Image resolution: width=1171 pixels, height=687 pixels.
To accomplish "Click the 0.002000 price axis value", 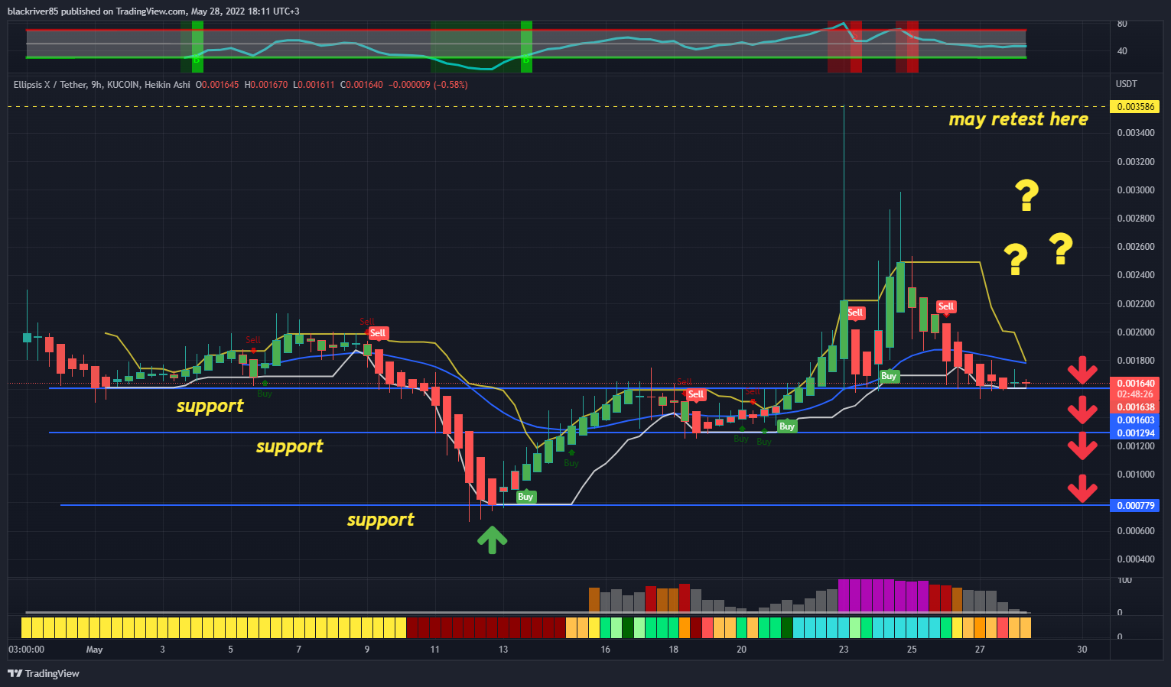I will (1136, 332).
